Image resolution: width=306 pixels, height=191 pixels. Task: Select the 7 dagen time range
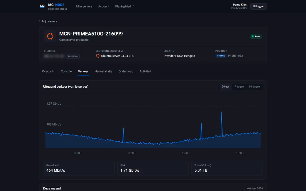tap(239, 87)
